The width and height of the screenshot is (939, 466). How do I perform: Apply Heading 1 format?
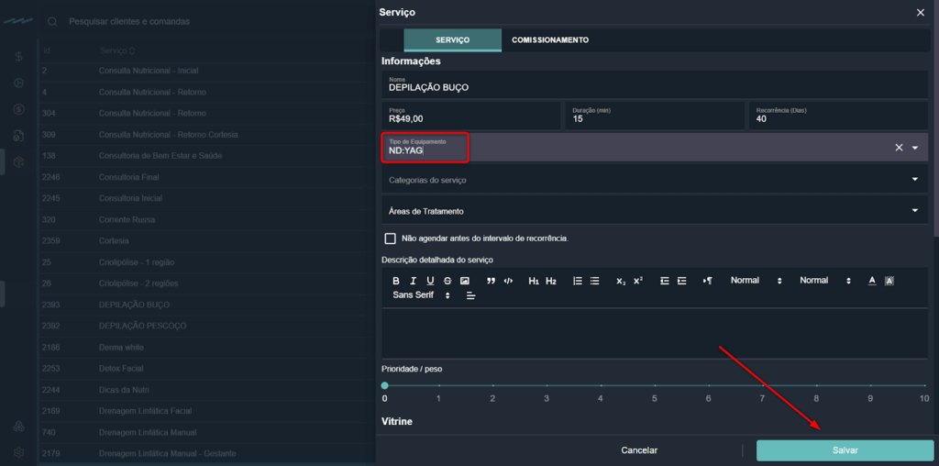pos(534,281)
